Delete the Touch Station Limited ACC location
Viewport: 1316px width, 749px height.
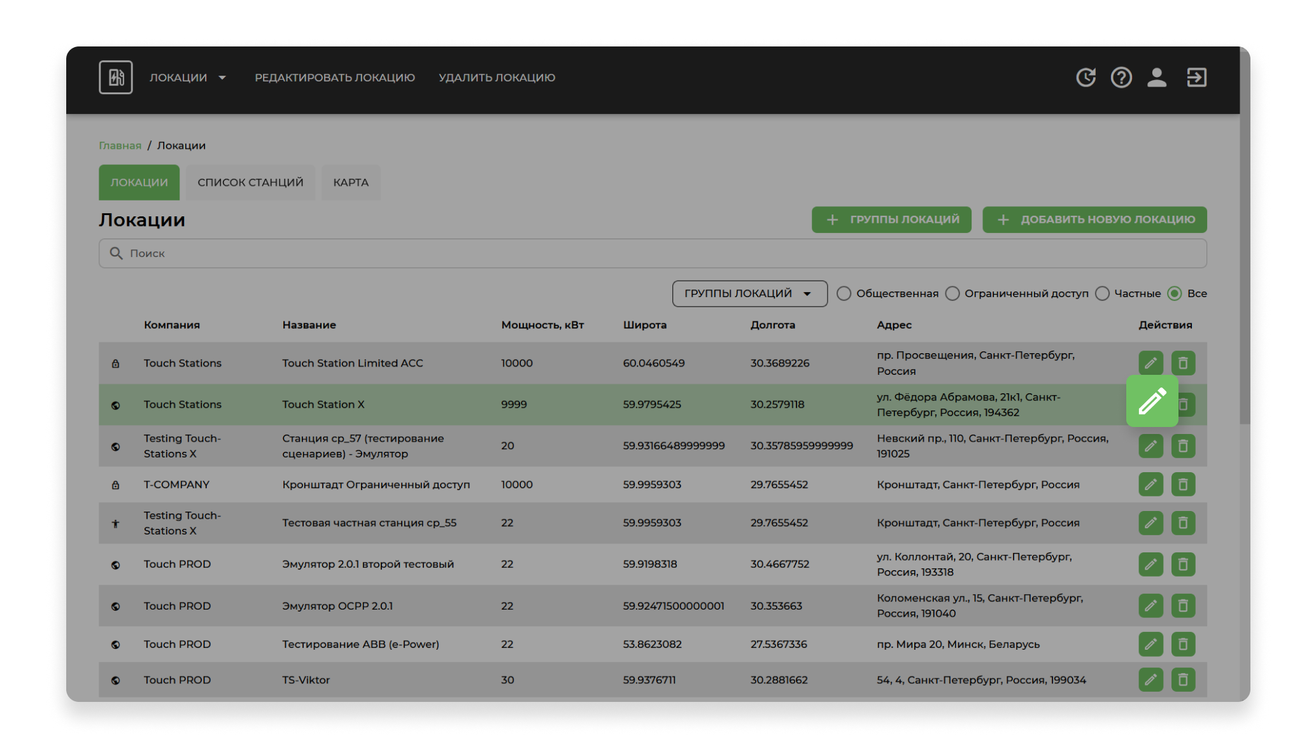[x=1183, y=363]
